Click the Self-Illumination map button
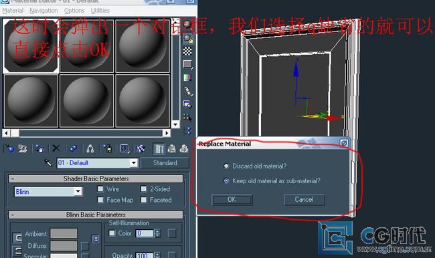 point(172,233)
